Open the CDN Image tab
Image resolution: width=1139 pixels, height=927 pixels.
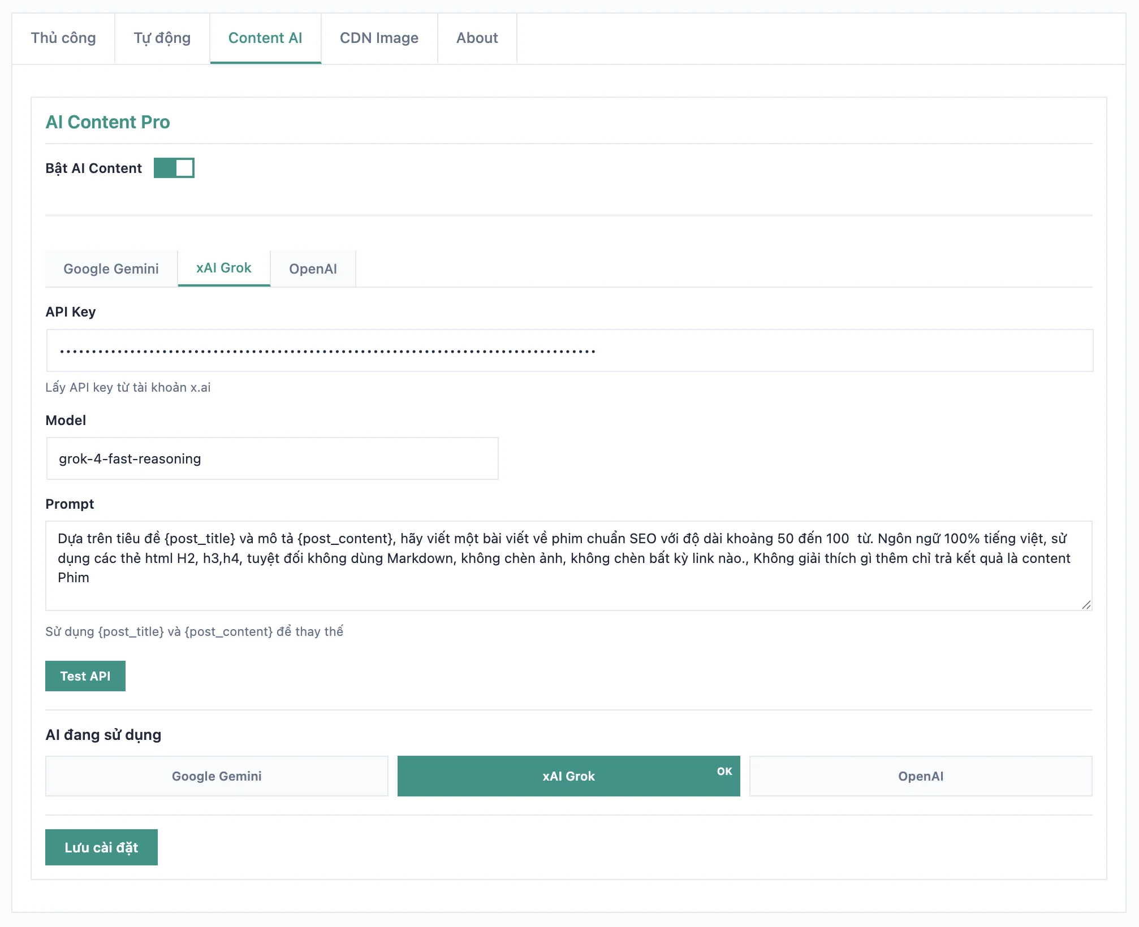point(378,38)
